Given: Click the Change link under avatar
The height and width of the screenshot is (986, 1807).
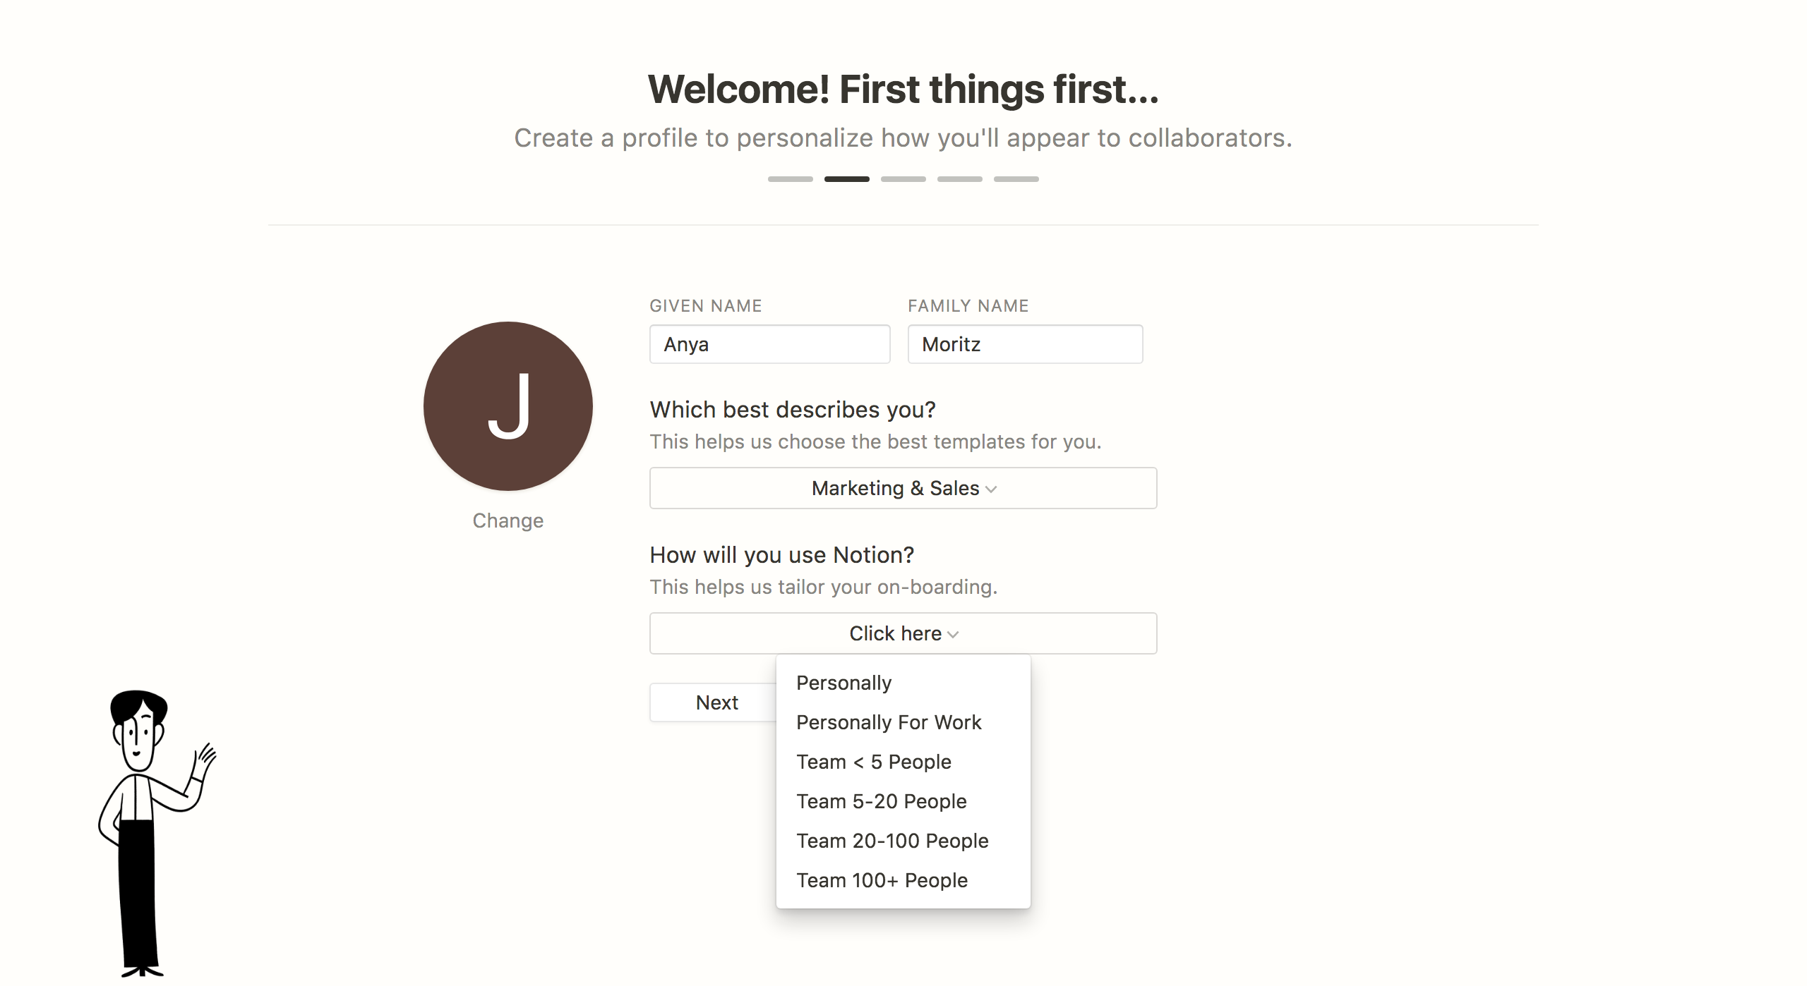Looking at the screenshot, I should 508,521.
